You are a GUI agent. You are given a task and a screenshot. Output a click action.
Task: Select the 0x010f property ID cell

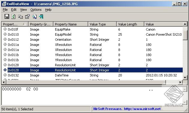(x=13, y=29)
